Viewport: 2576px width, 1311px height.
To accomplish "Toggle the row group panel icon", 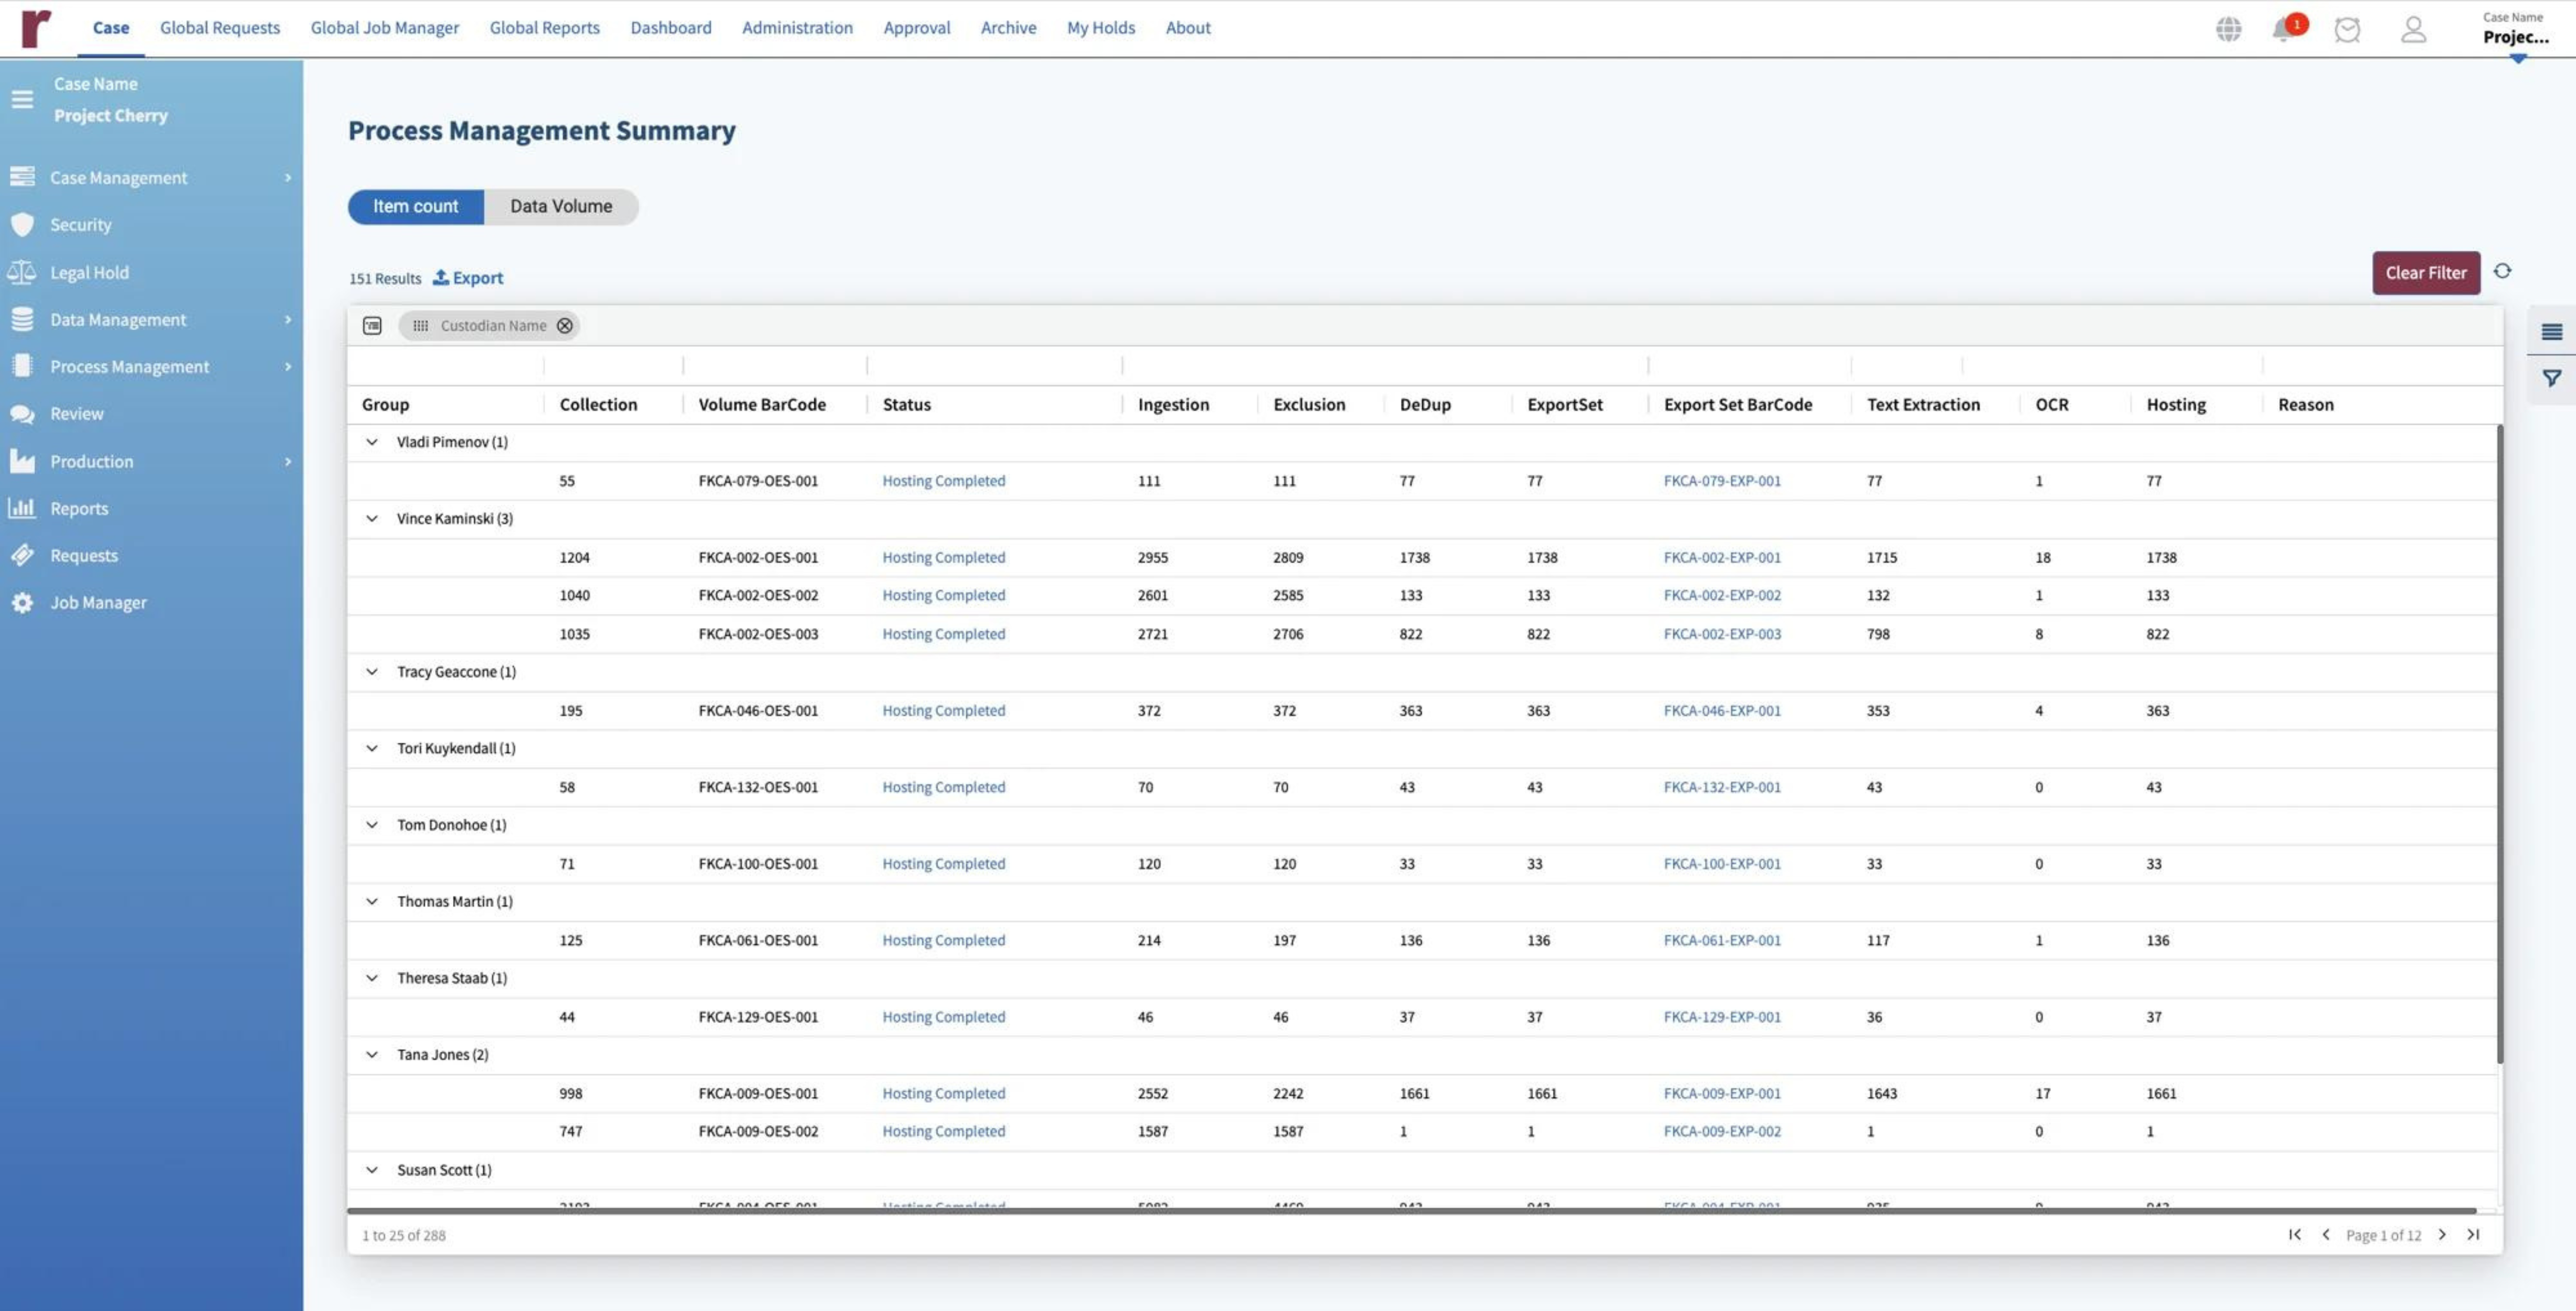I will pyautogui.click(x=372, y=325).
